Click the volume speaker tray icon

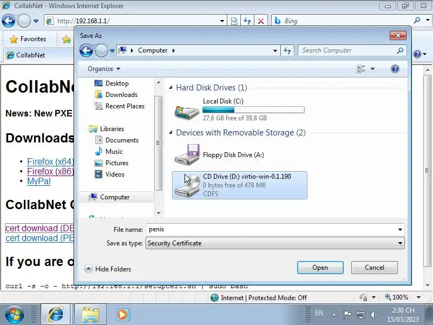coord(373,315)
